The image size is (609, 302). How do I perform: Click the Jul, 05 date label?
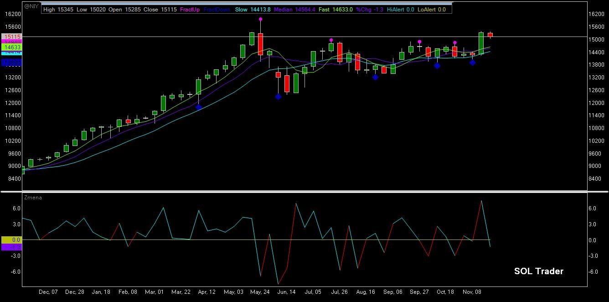point(314,292)
